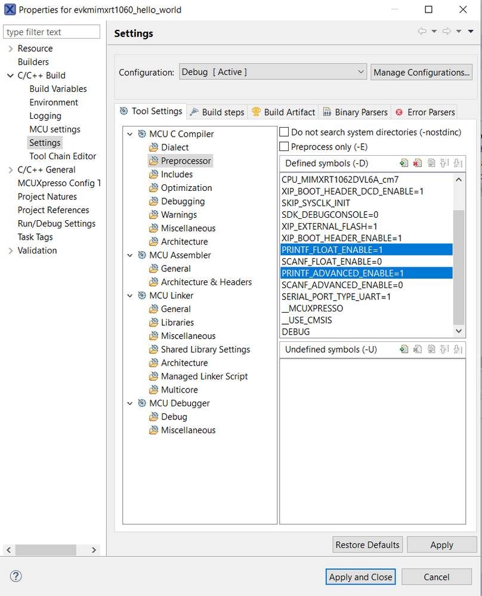Click the type filter text field
This screenshot has width=482, height=596.
52,32
